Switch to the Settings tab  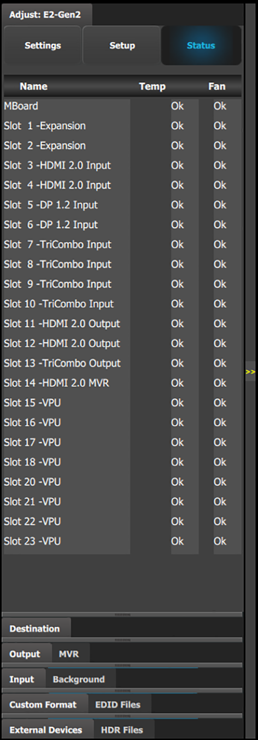pos(43,45)
